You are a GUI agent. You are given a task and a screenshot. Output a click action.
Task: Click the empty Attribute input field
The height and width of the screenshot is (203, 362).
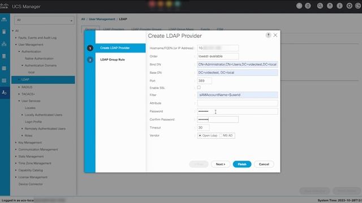(x=238, y=103)
